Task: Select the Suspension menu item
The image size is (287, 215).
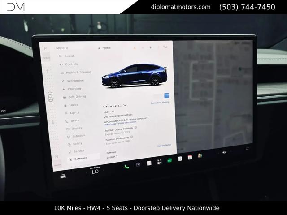Action: [73, 81]
